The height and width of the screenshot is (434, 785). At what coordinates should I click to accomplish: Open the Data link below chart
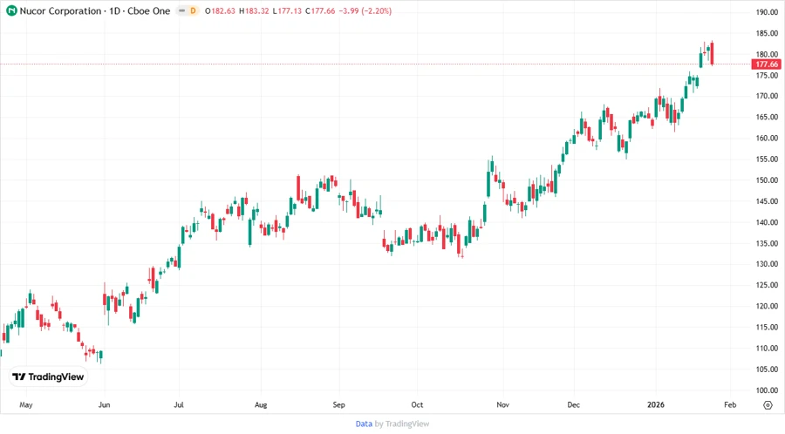[364, 424]
